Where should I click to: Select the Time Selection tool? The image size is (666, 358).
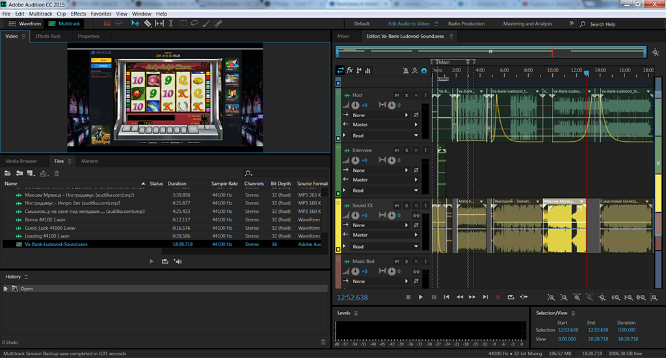[171, 23]
